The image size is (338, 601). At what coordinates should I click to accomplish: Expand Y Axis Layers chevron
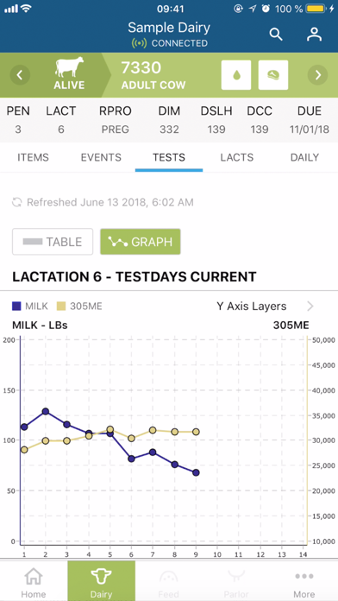(x=310, y=307)
